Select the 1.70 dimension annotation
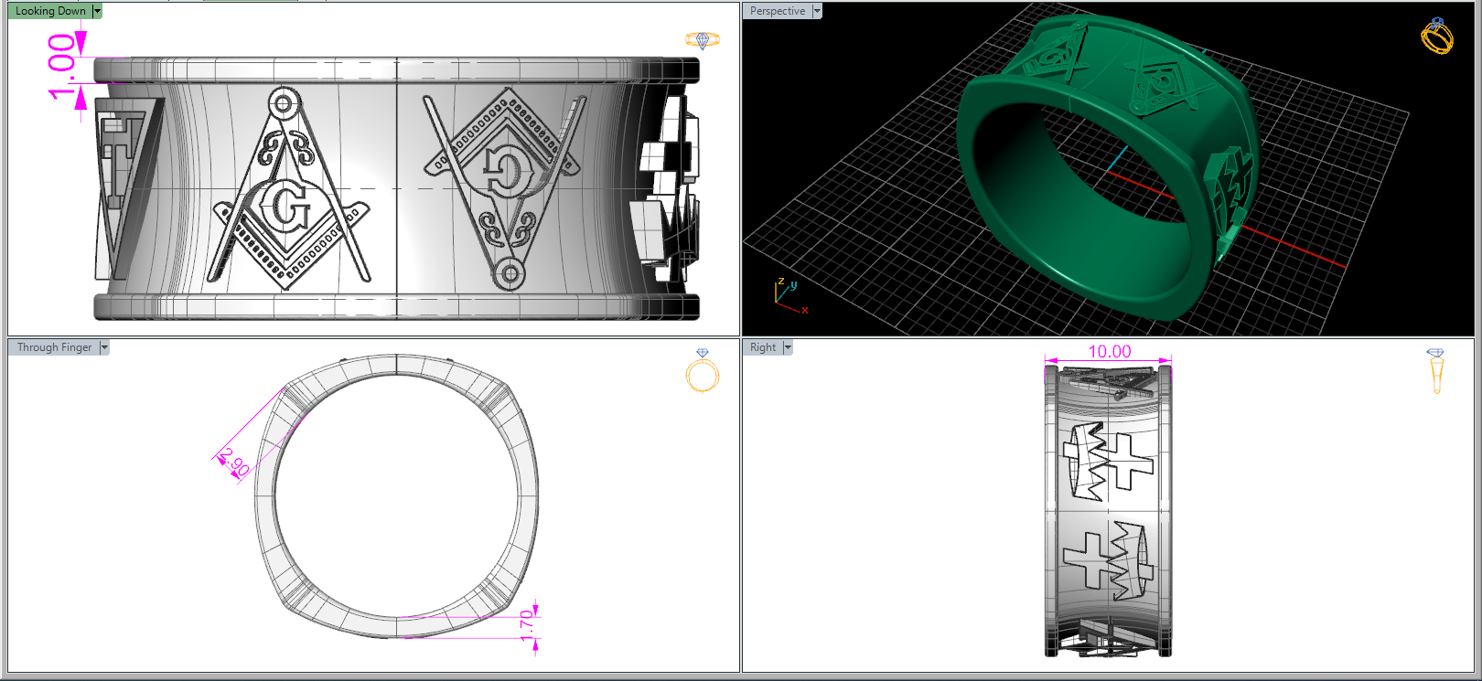This screenshot has height=681, width=1482. pyautogui.click(x=528, y=626)
